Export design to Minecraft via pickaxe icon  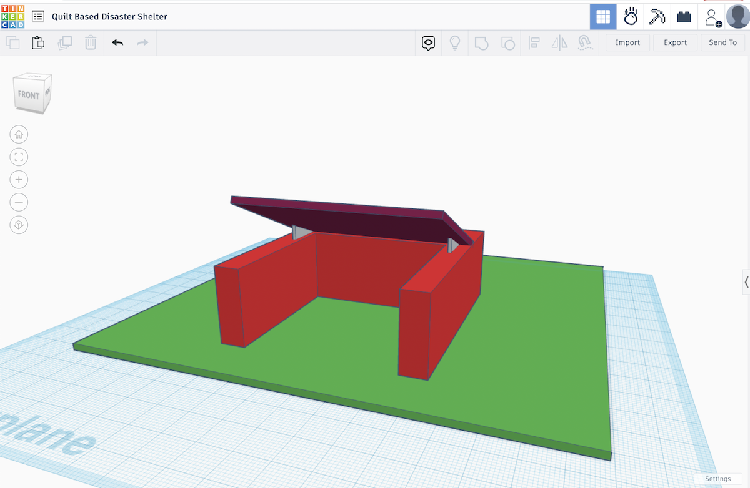[x=656, y=17]
